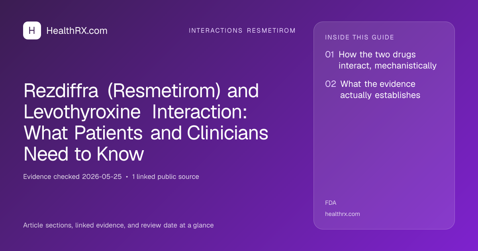478x251 pixels.
Task: Click the HealthRX "H" logo icon
Action: coord(32,30)
